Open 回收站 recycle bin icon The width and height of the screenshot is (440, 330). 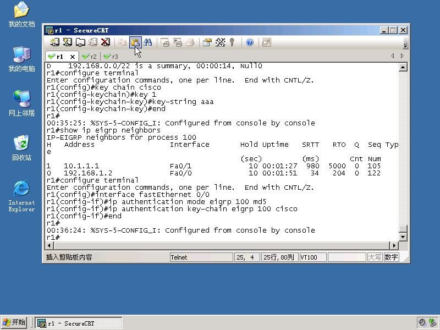coord(21,148)
